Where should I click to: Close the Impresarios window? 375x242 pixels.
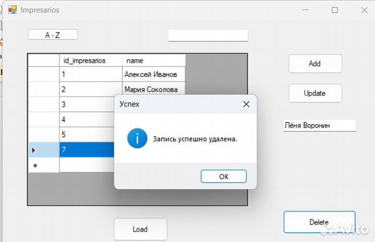pos(364,10)
